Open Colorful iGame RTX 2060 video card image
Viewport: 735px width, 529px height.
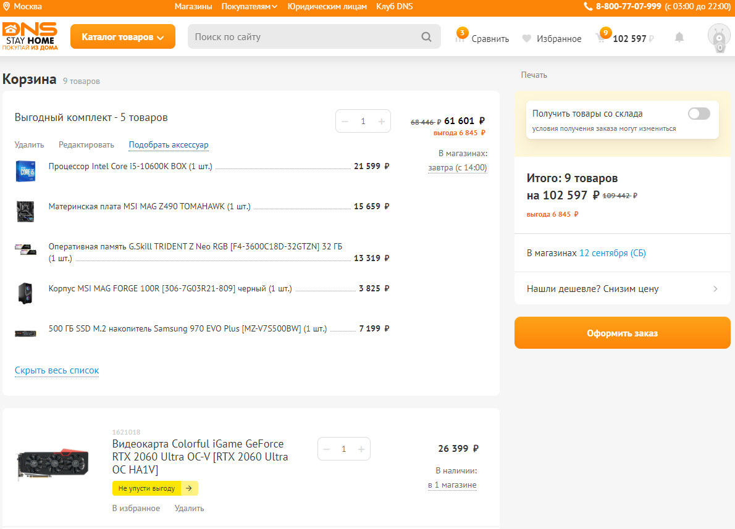[x=52, y=464]
